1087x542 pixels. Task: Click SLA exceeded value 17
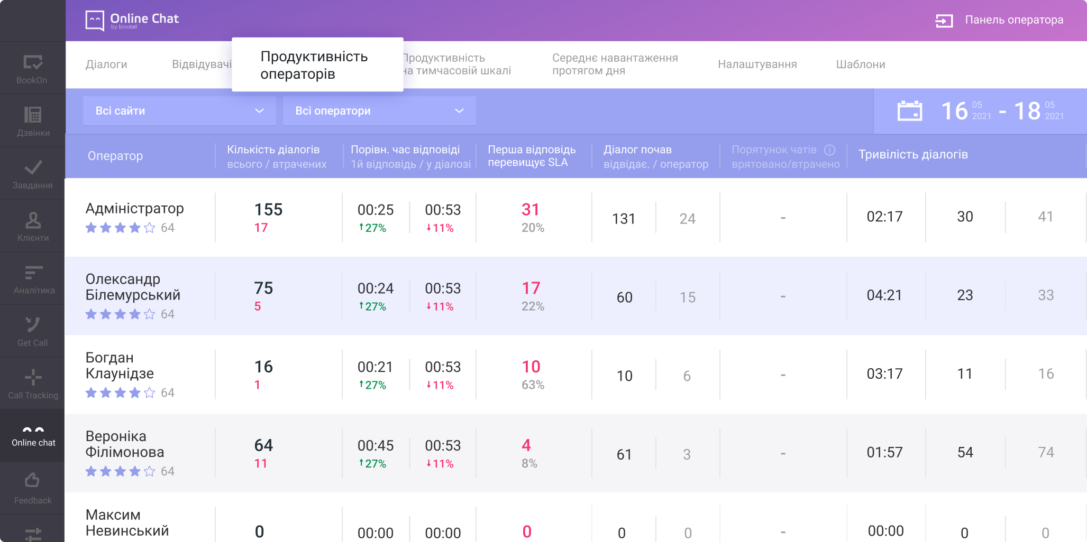coord(531,288)
